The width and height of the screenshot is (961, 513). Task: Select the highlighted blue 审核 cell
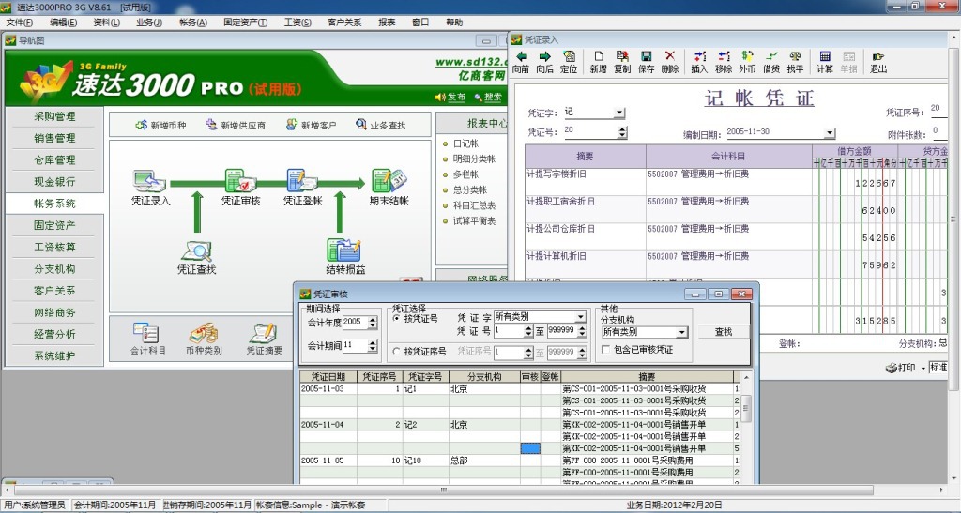530,448
